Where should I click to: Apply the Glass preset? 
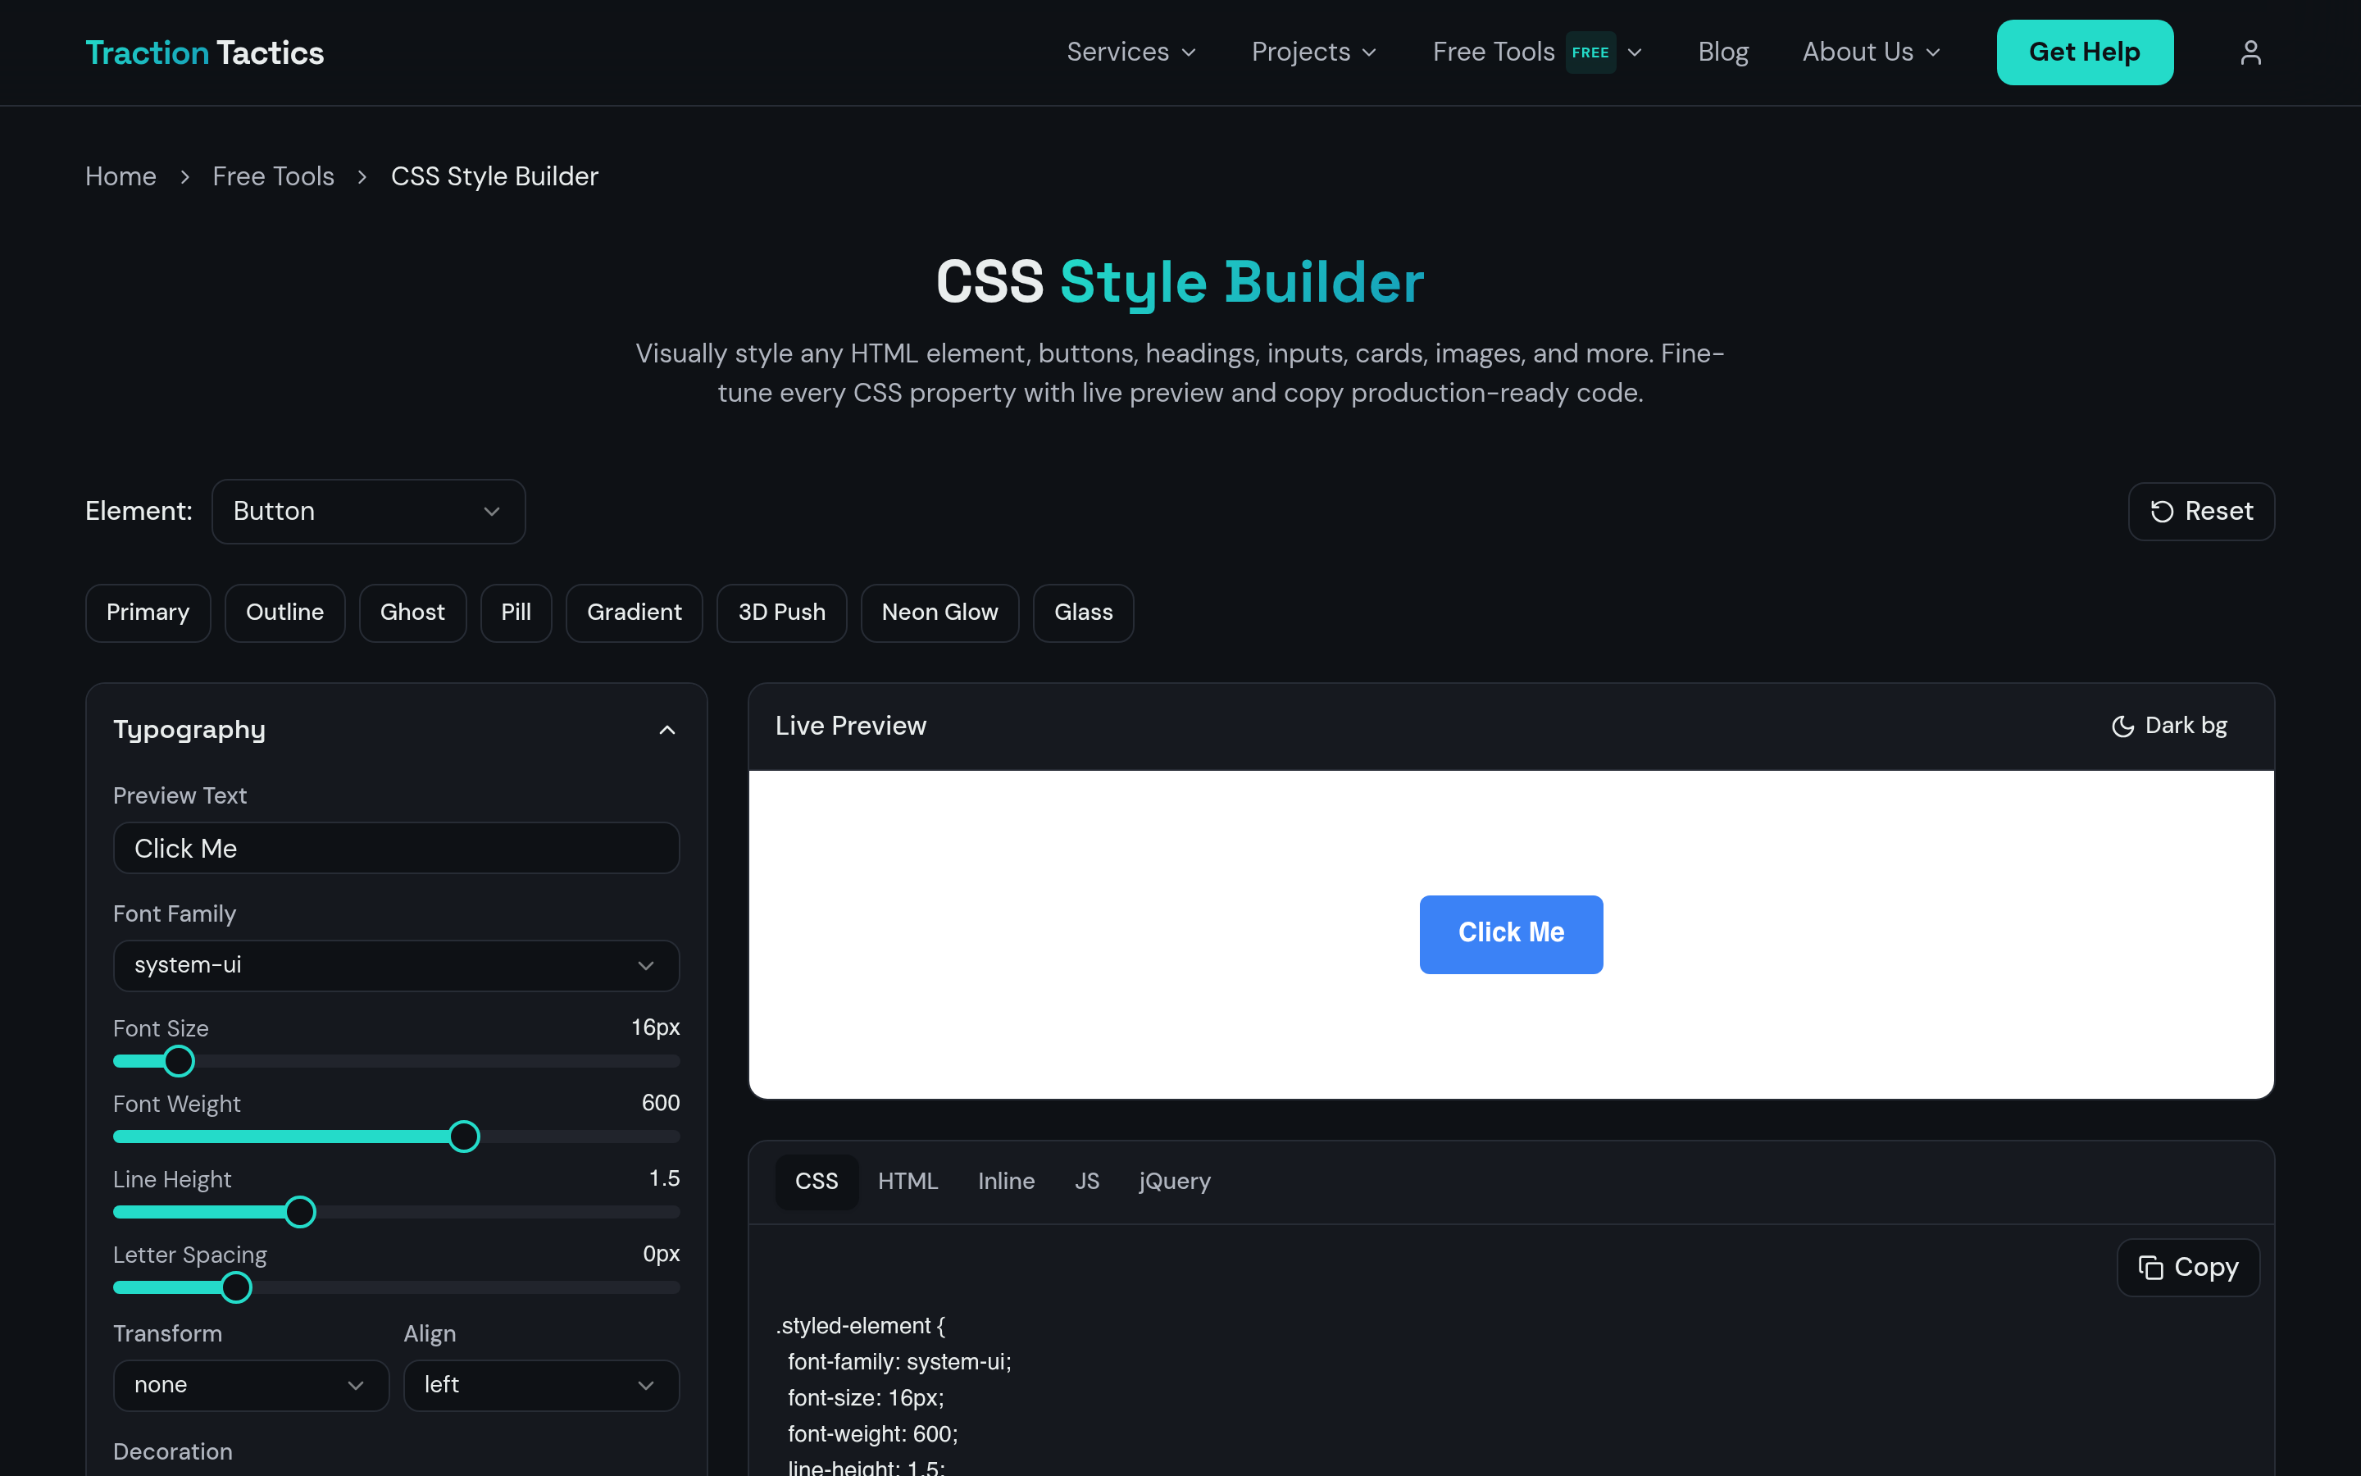[1083, 613]
